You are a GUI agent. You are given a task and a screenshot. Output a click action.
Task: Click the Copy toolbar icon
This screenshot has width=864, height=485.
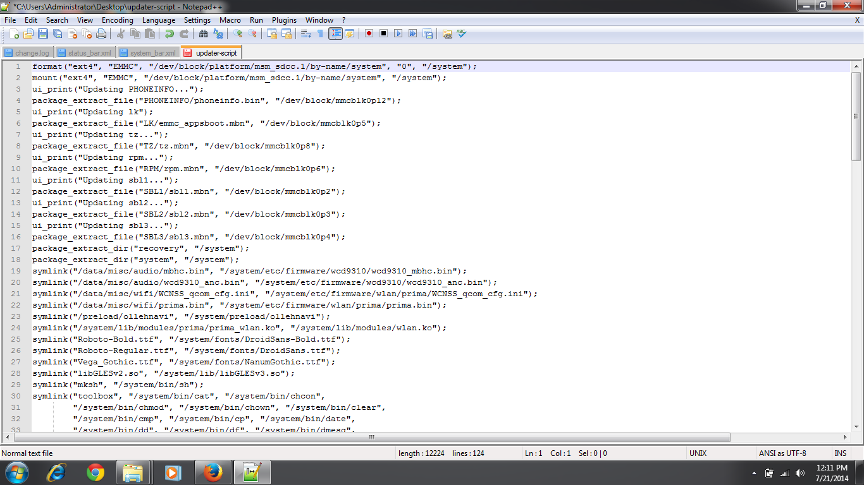coord(135,33)
